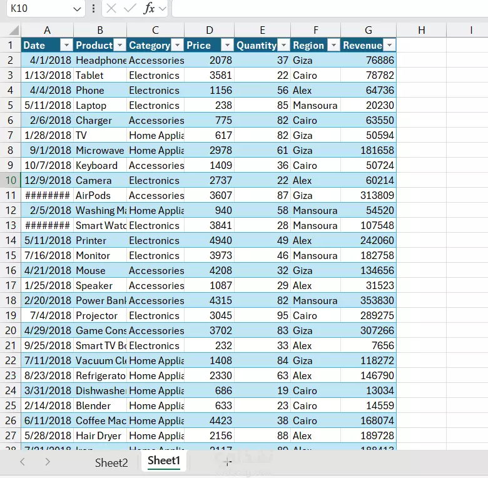
Task: Click the Select All corner triangle
Action: pos(14,30)
